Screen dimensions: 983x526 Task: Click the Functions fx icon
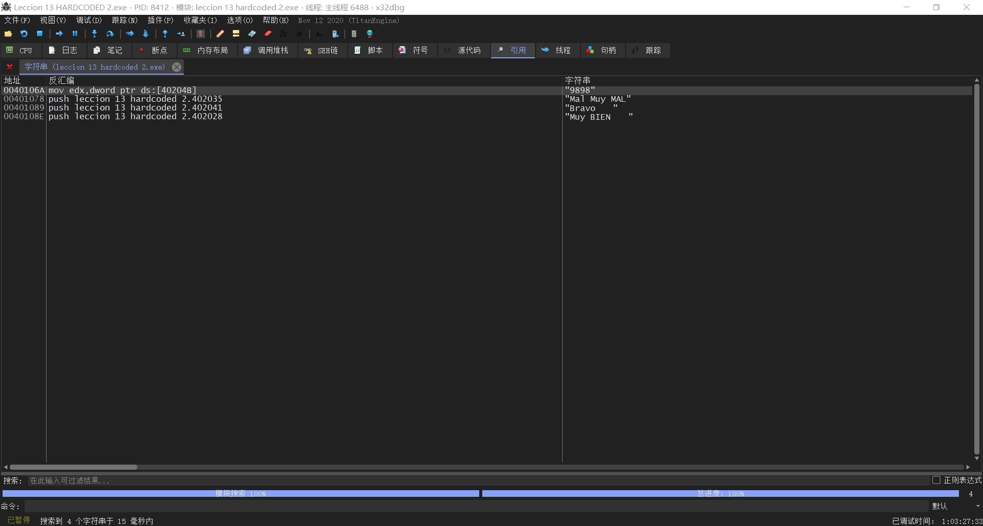[283, 34]
